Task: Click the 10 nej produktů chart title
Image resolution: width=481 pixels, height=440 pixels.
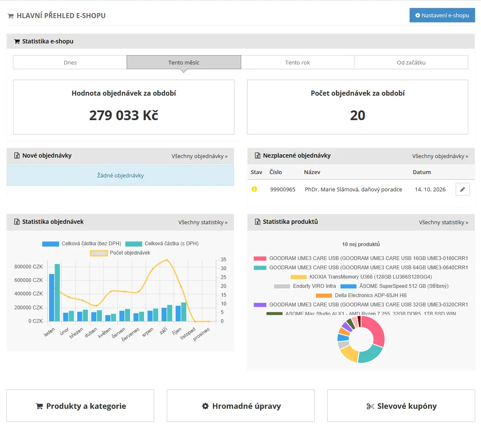Action: coord(361,244)
